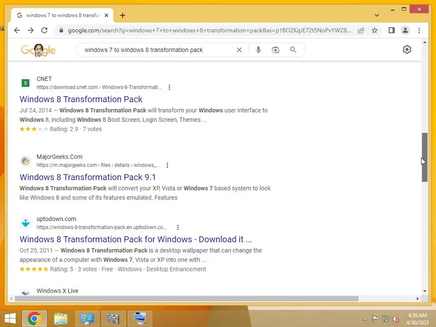Screen dimensions: 436x327
Task: Go back to the previous page
Action: click(17, 30)
